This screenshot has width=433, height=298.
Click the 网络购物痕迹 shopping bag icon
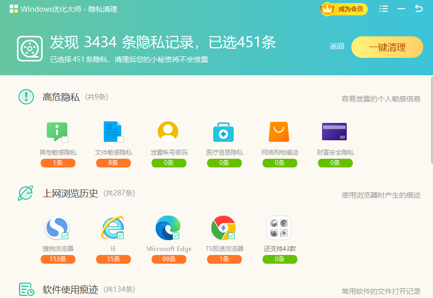(x=279, y=132)
